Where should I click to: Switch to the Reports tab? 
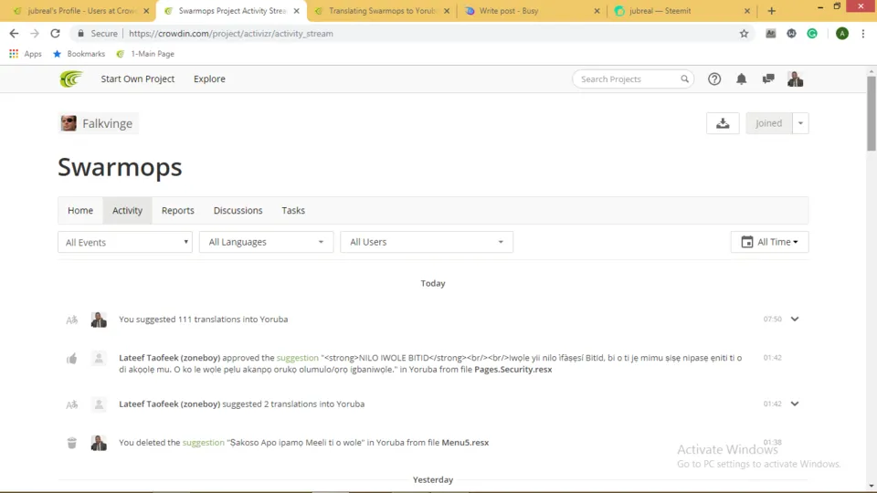pos(178,210)
